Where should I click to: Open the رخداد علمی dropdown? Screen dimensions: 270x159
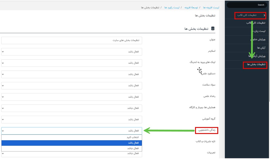71,97
